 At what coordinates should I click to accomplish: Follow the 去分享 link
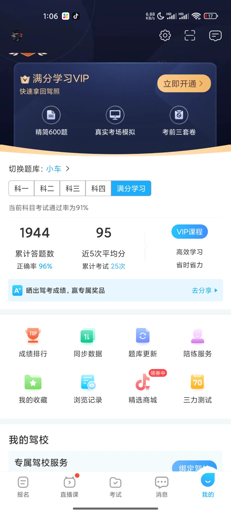tap(205, 290)
